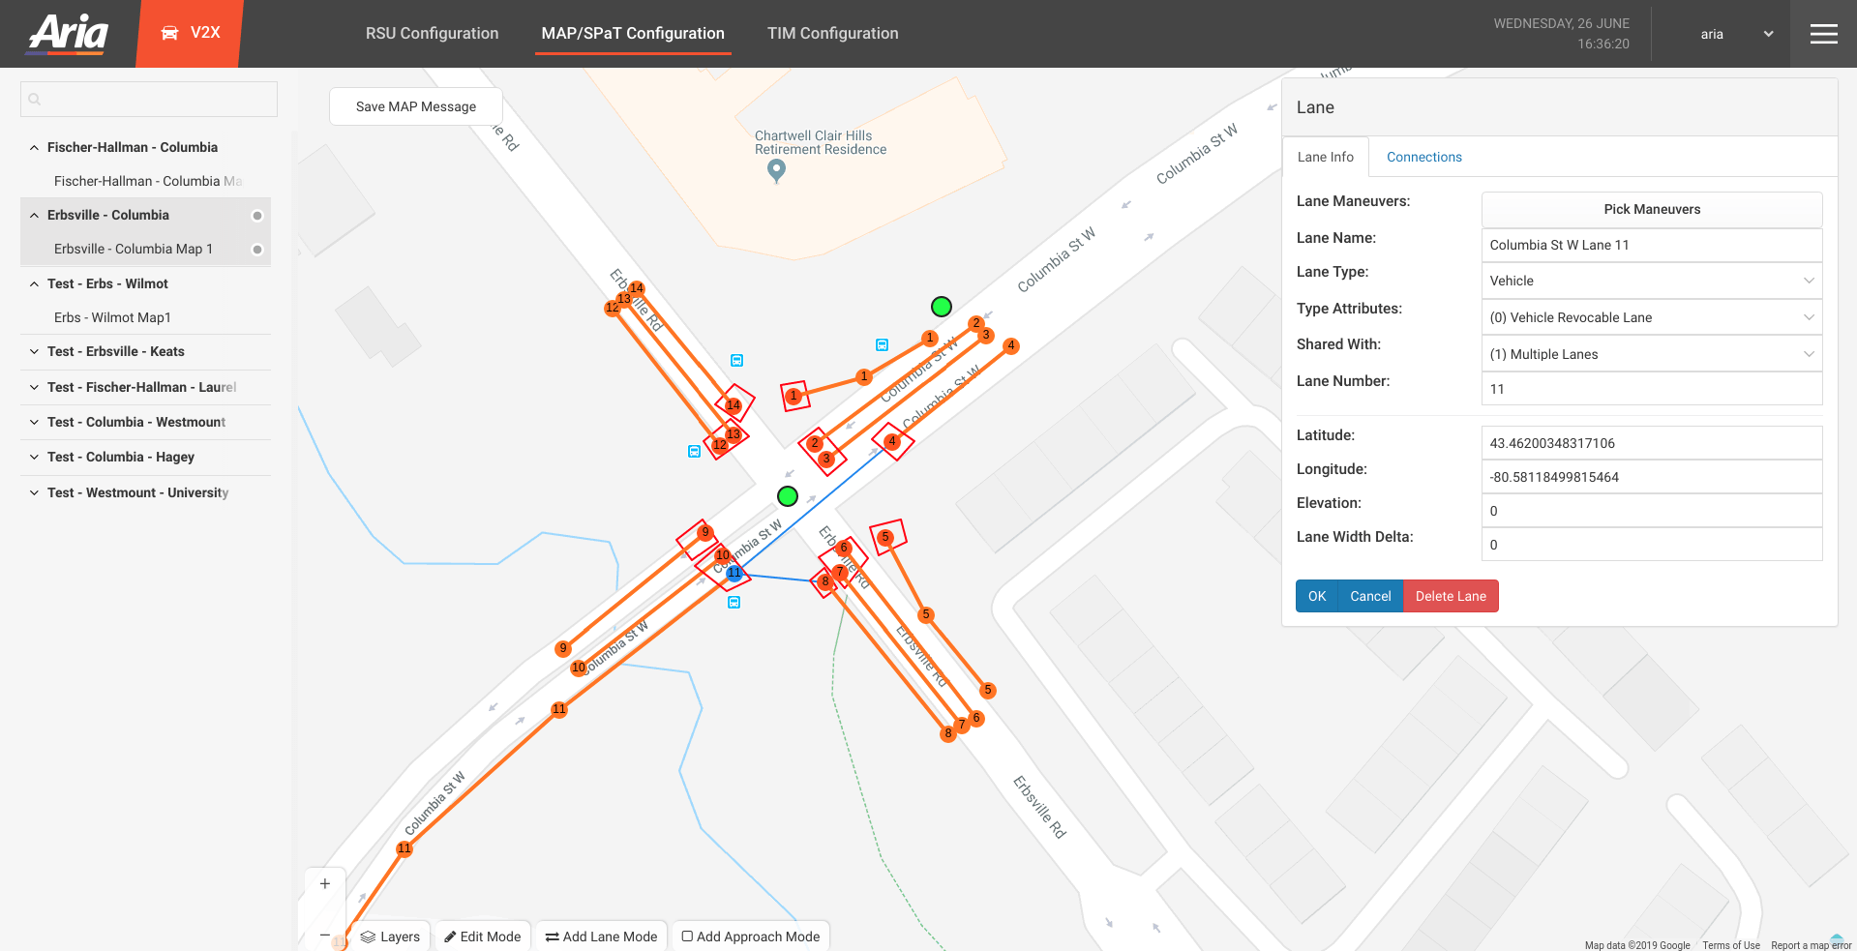The width and height of the screenshot is (1857, 951).
Task: Open the Connections tab
Action: coord(1423,157)
